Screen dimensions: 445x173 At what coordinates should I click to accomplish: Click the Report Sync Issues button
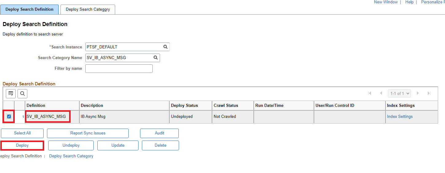pos(88,133)
